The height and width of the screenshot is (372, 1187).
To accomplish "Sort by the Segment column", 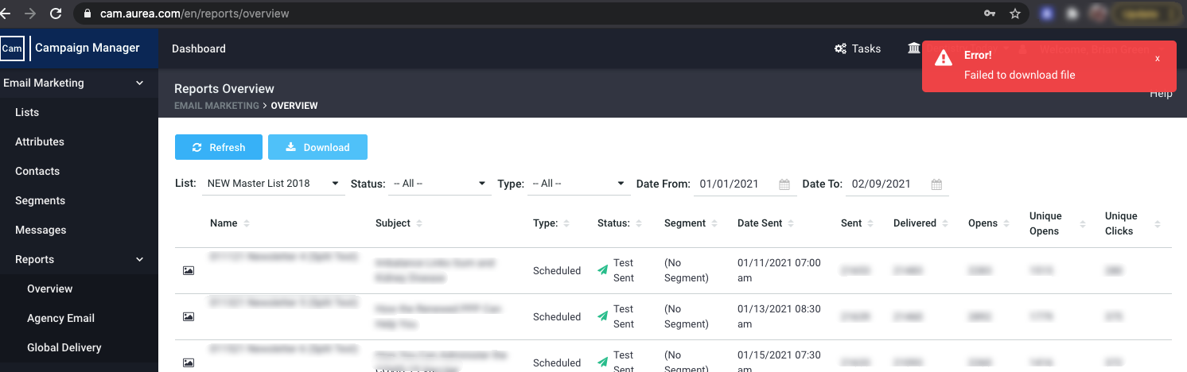I will [691, 223].
